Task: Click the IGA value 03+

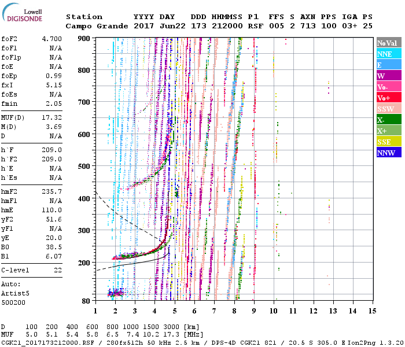Action: point(349,26)
